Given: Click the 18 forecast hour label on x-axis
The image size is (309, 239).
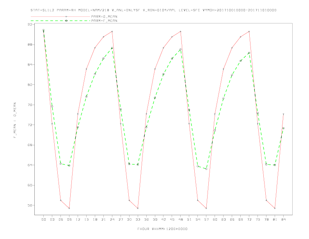Looking at the screenshot, I should pos(95,219).
